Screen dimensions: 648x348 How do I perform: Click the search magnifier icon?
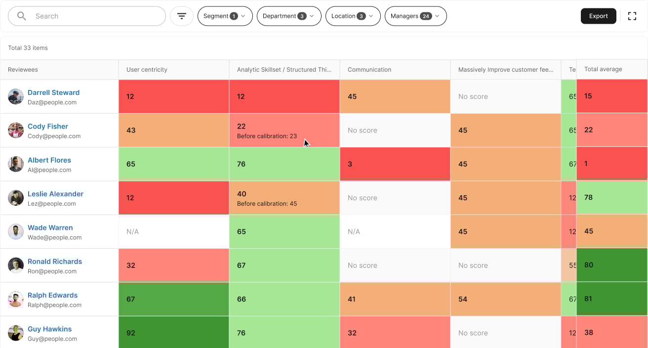coord(22,16)
